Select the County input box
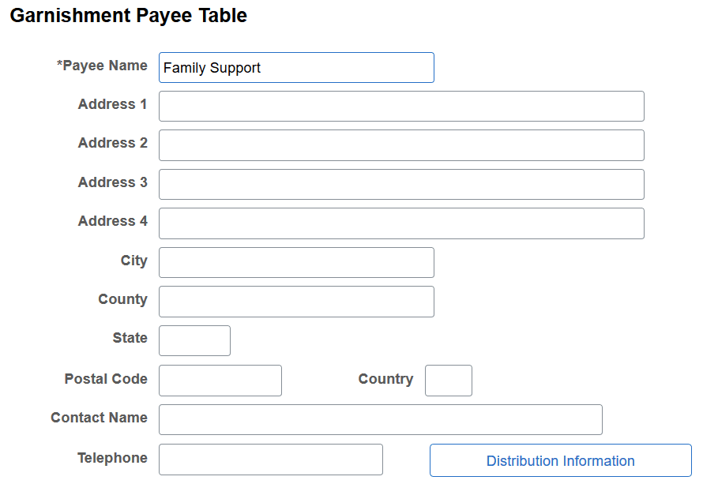 click(296, 301)
